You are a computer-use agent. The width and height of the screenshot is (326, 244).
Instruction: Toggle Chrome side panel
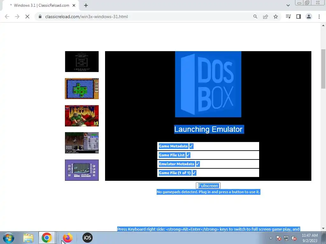[299, 17]
